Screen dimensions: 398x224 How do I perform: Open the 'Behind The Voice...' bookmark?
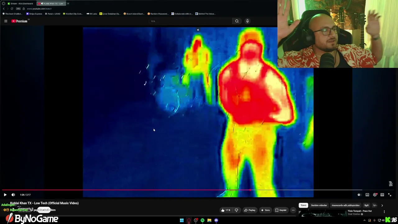point(206,14)
